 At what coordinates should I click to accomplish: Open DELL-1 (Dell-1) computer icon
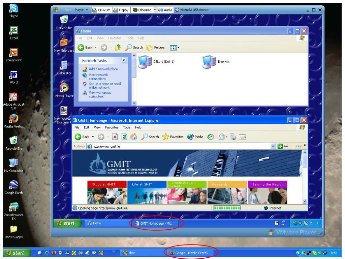coord(156,62)
